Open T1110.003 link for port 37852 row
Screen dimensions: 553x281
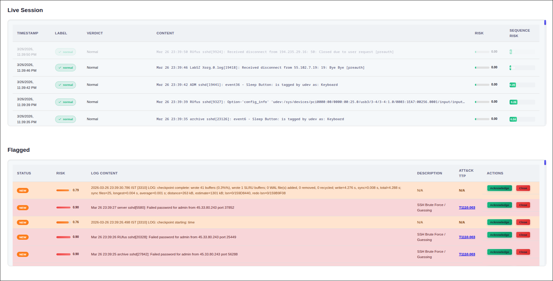tap(467, 208)
